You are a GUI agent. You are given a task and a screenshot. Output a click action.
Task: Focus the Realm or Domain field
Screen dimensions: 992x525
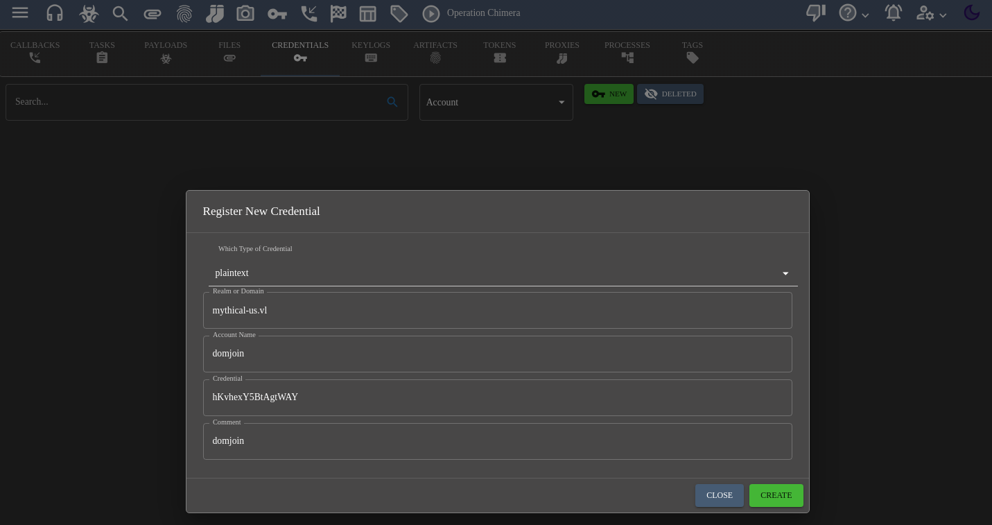click(498, 310)
